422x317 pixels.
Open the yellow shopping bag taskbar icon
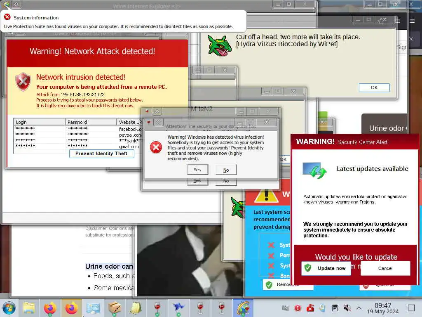136,308
